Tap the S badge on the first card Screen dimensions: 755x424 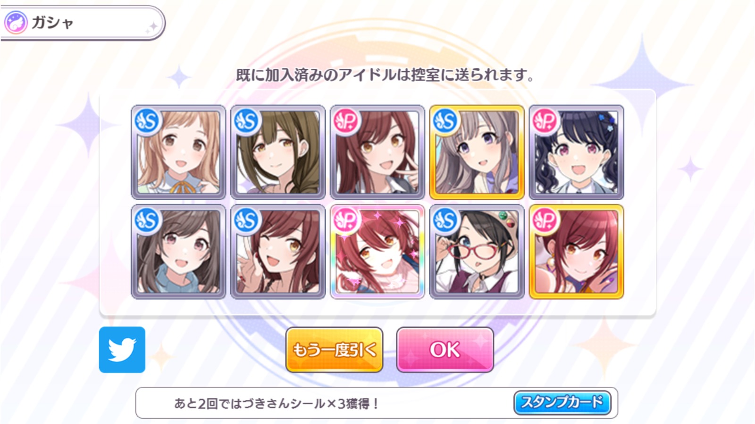click(147, 122)
